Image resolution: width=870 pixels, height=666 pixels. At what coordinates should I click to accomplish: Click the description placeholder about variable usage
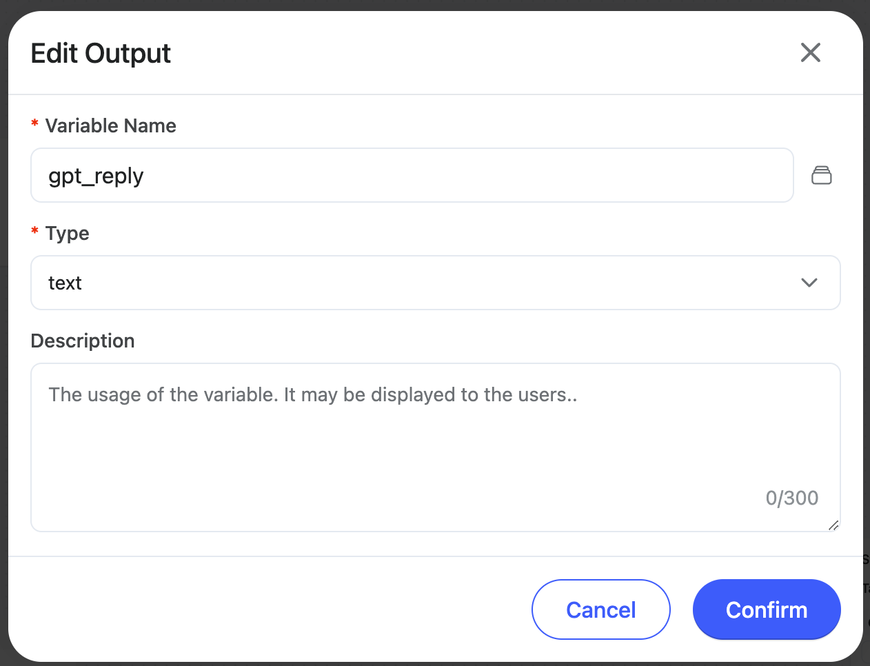coord(312,395)
